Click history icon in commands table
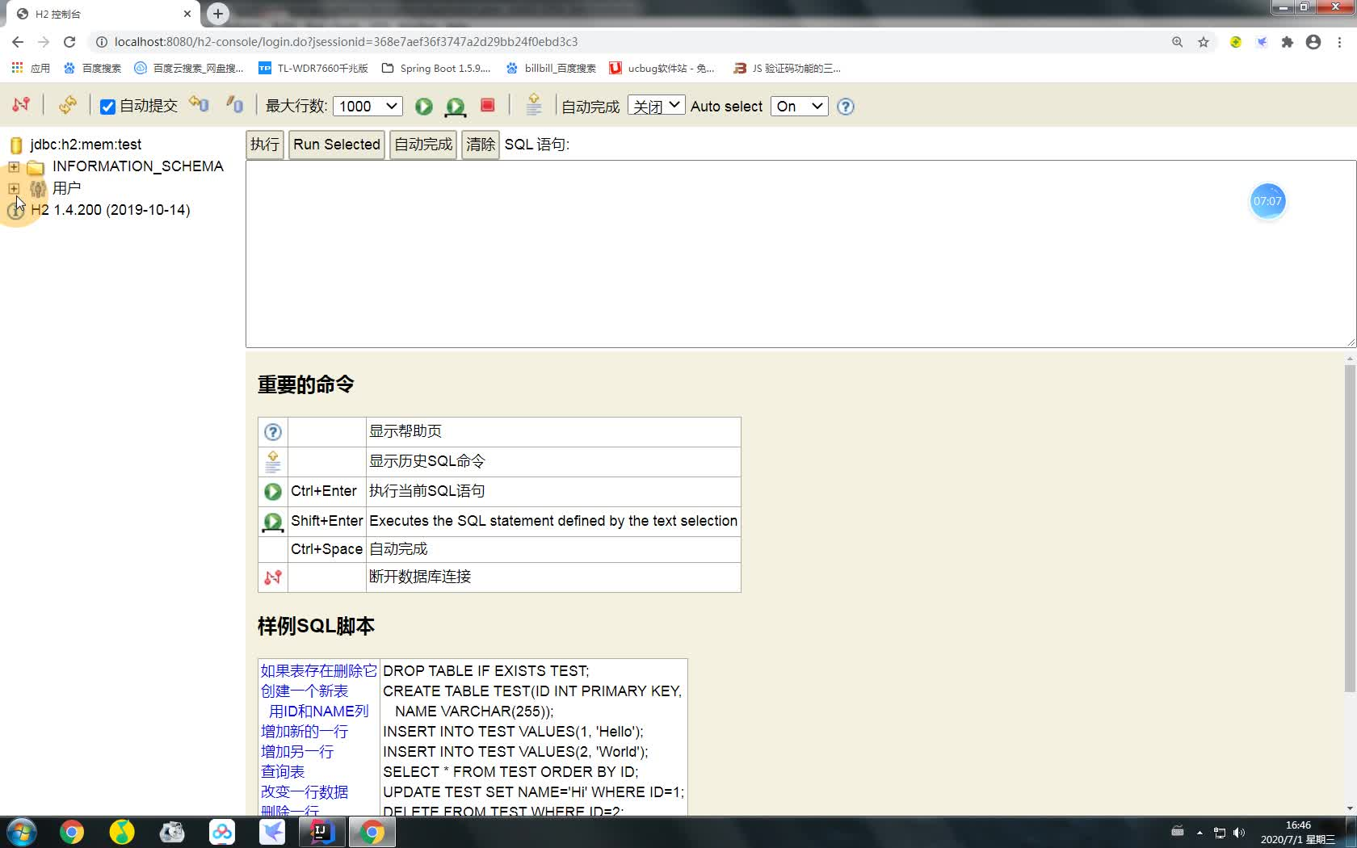The width and height of the screenshot is (1357, 848). [273, 462]
